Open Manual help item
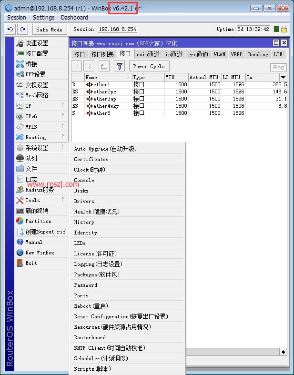 pyautogui.click(x=41, y=242)
